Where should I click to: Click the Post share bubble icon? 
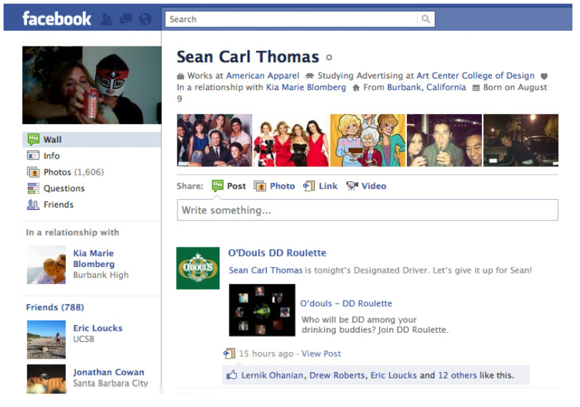[x=217, y=186]
